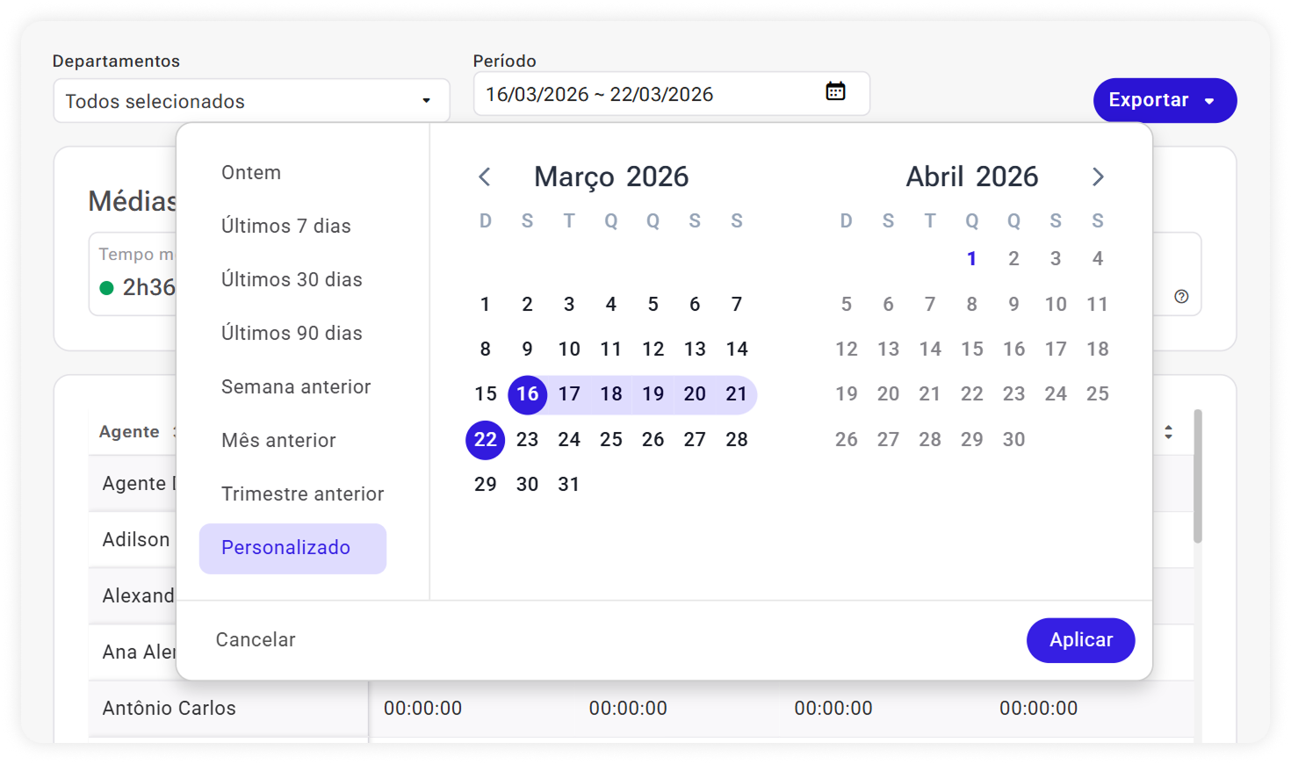Click the sort arrows icon in table header
Image resolution: width=1291 pixels, height=764 pixels.
[x=1168, y=432]
